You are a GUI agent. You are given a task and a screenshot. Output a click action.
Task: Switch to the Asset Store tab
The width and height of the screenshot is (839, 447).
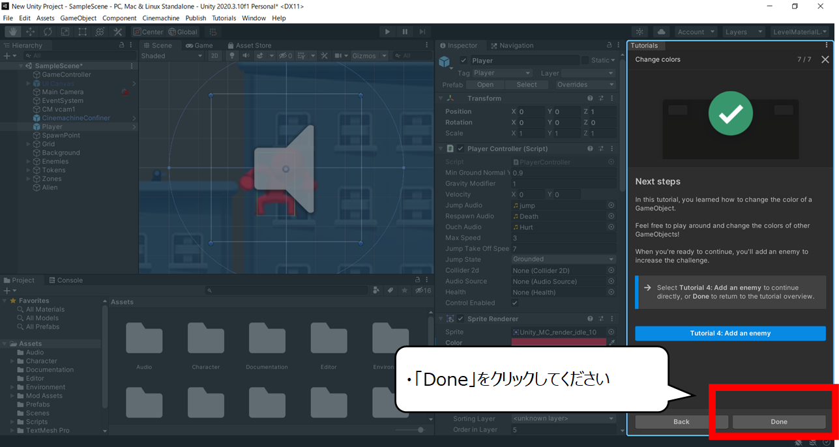pyautogui.click(x=249, y=46)
